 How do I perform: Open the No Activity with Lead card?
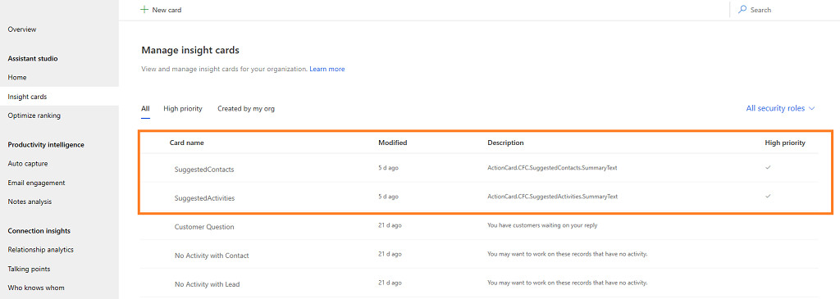coord(479,283)
